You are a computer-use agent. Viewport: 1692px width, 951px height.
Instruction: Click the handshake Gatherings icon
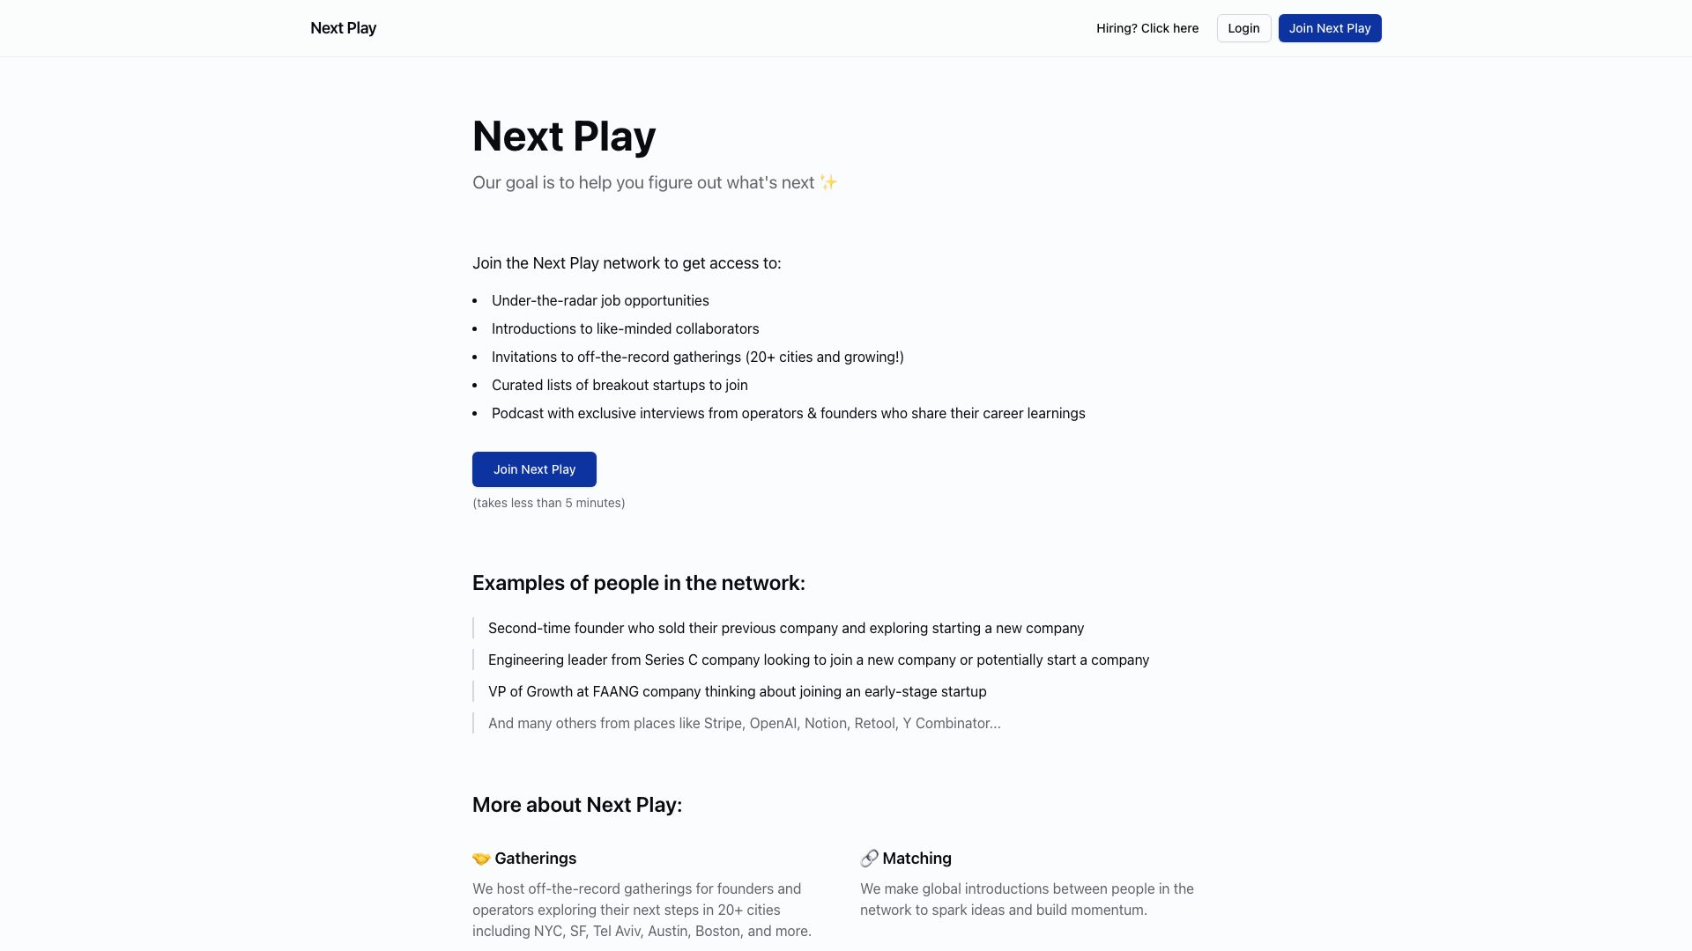(x=480, y=859)
